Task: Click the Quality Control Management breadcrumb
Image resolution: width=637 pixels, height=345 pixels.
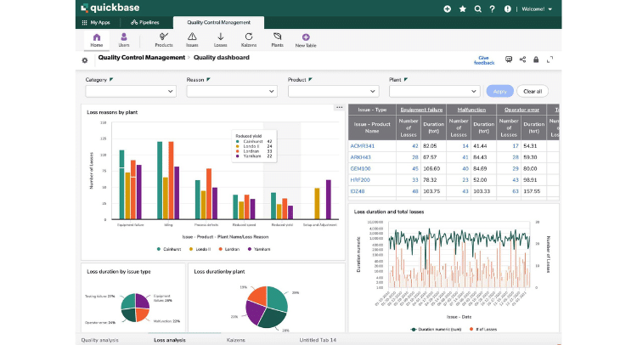Action: tap(141, 58)
